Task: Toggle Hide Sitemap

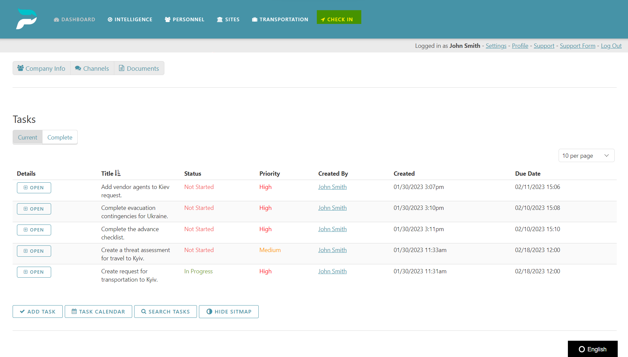Action: pyautogui.click(x=228, y=312)
